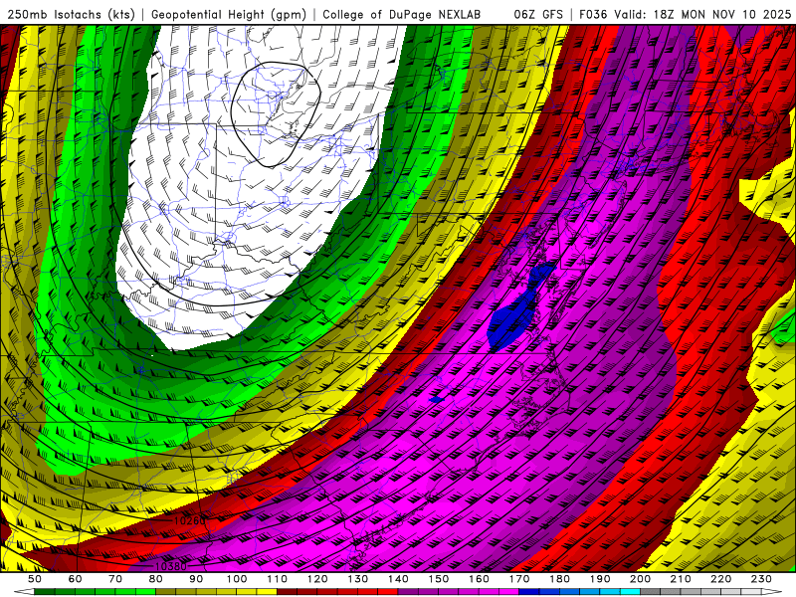Click the 150 value on the color scale
Image resolution: width=796 pixels, height=597 pixels.
[439, 579]
